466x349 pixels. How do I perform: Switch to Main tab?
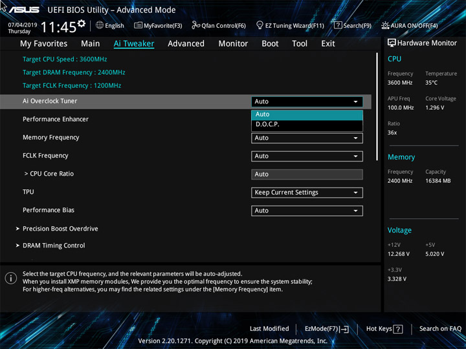pos(91,44)
